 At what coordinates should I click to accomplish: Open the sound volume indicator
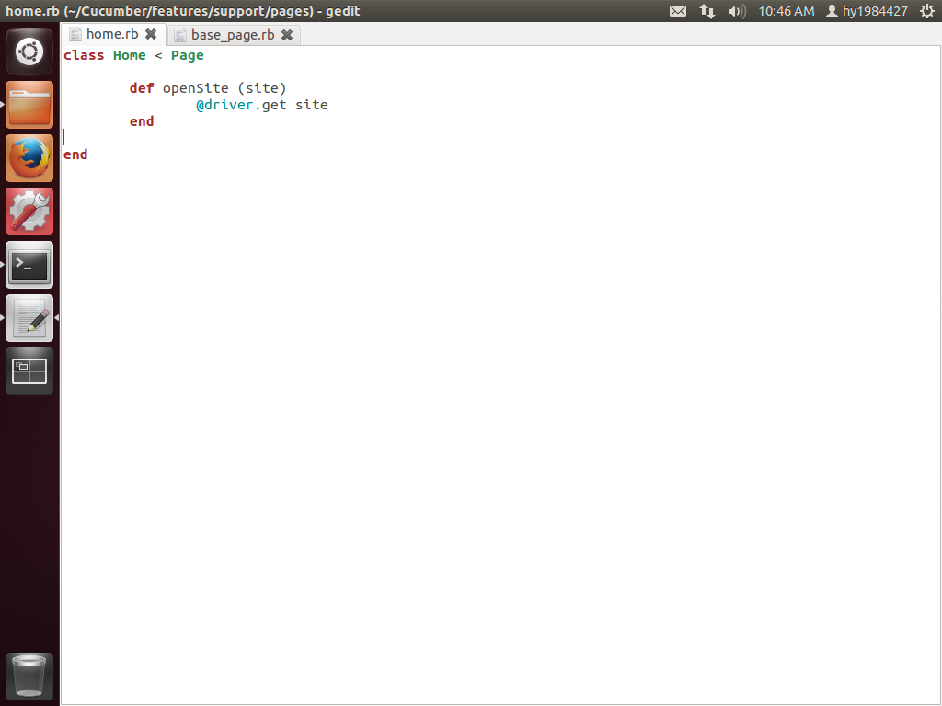[x=737, y=11]
